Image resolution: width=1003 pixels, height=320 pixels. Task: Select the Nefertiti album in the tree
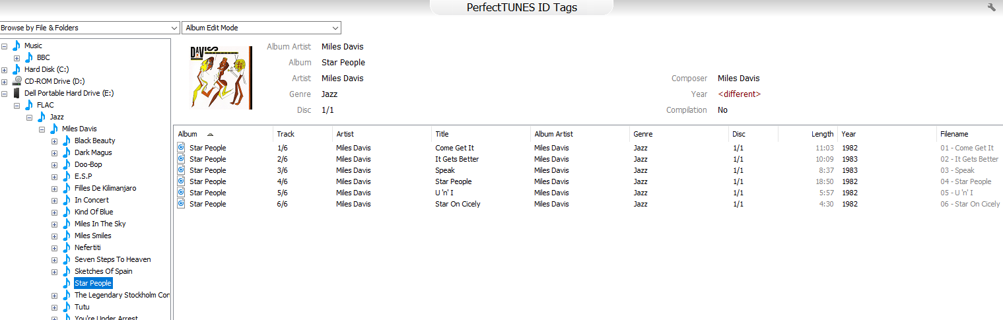pos(88,247)
